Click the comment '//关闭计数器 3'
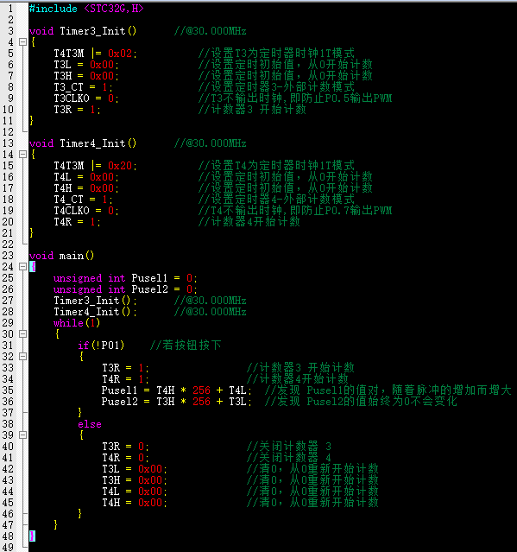The height and width of the screenshot is (552, 517). [289, 447]
